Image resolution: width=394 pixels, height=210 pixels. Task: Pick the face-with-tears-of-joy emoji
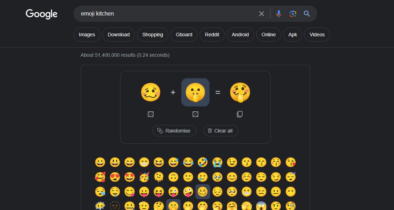click(188, 162)
